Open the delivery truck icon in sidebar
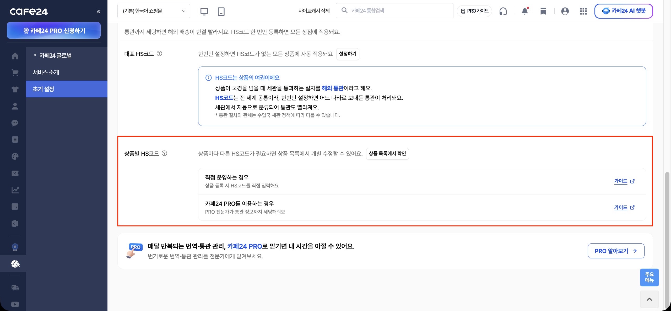 point(15,287)
